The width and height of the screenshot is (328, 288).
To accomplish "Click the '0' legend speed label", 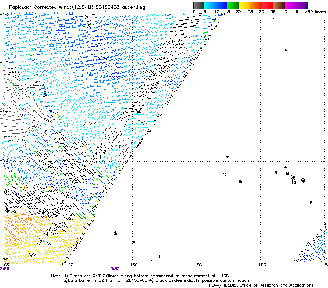I will pos(194,12).
